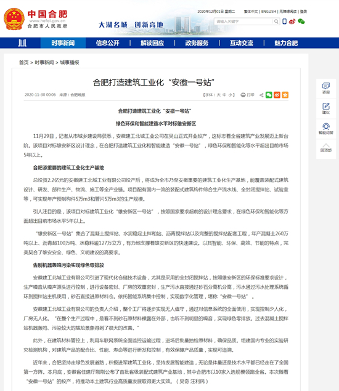This screenshot has width=339, height=391.
Task: Click the share icon beside print
Action: pyautogui.click(x=261, y=95)
